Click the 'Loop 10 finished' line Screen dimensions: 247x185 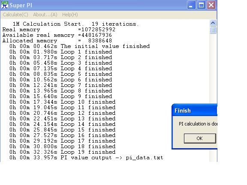click(62, 102)
